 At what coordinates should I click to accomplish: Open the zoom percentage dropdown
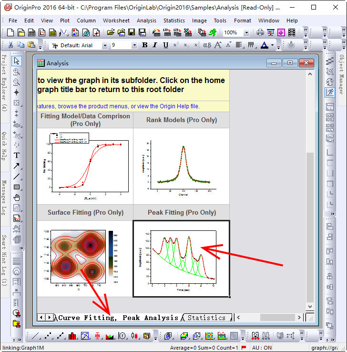(246, 33)
